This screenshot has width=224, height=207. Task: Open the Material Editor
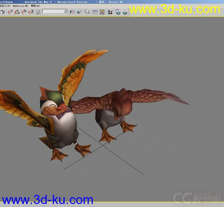pos(110,12)
